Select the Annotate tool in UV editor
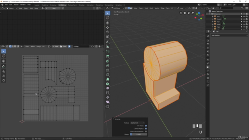Image resolution: width=249 pixels, height=140 pixels. coord(4,66)
